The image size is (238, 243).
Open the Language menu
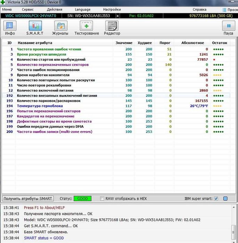click(x=83, y=10)
